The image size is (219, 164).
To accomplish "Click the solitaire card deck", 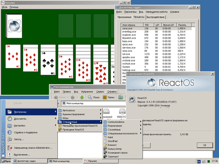I will (14, 26).
